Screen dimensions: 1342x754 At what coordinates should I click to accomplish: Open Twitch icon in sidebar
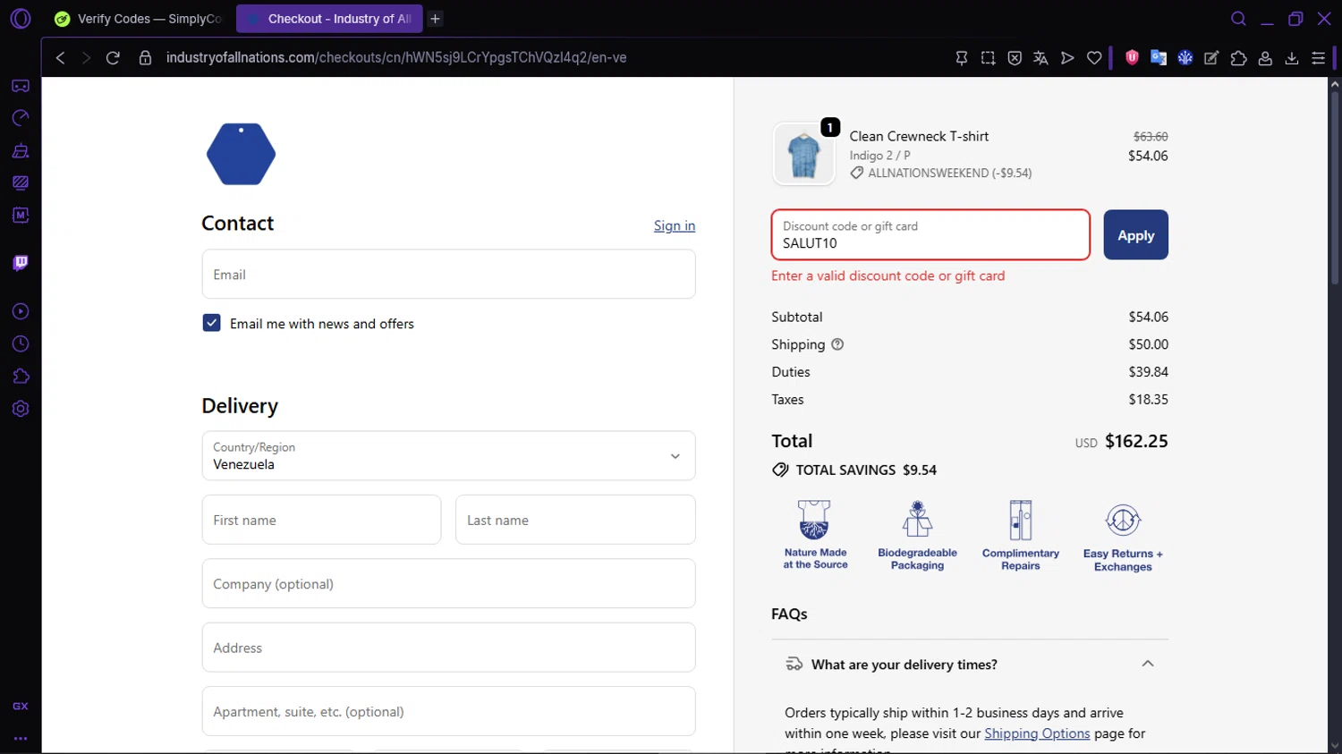[21, 263]
